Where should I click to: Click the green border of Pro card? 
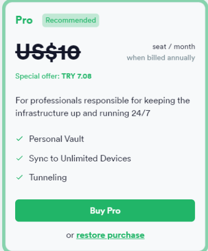point(4,125)
